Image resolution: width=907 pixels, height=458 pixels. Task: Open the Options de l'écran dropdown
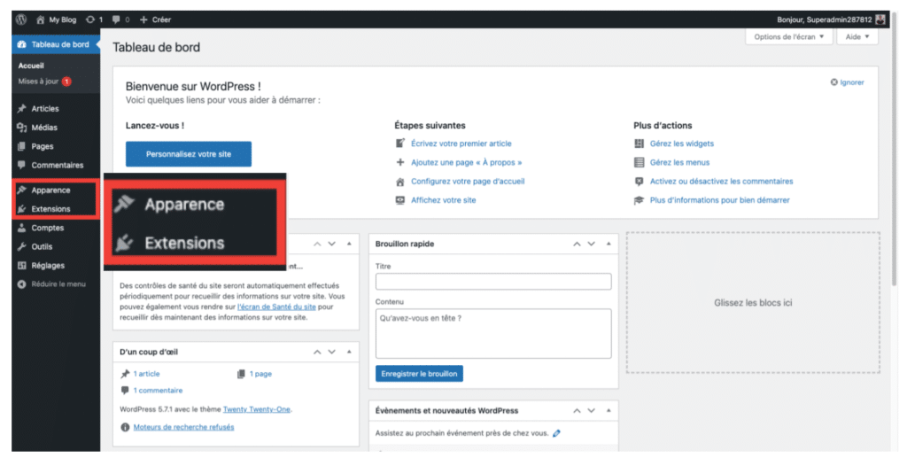(x=789, y=36)
